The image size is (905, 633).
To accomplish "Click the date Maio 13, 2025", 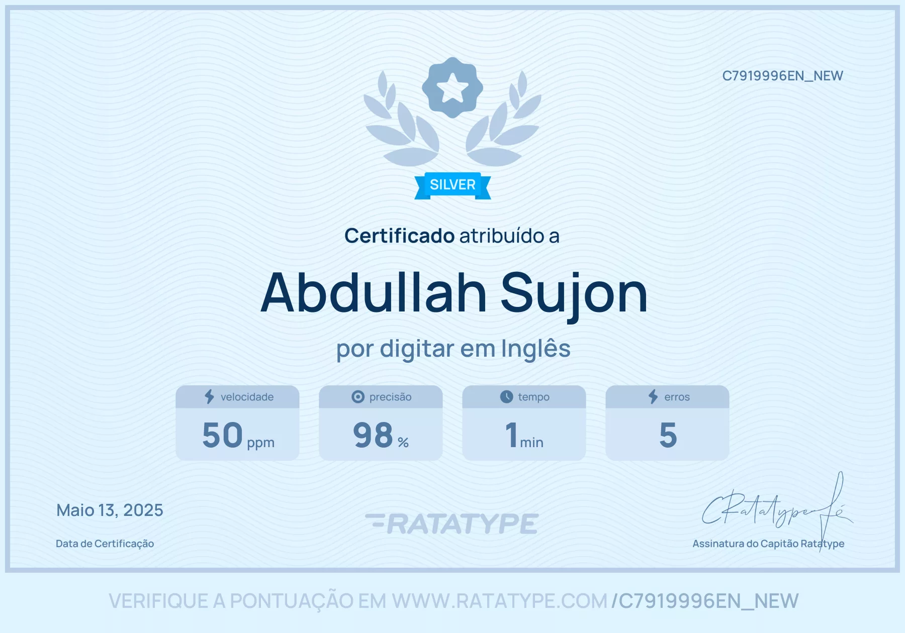I will tap(110, 510).
